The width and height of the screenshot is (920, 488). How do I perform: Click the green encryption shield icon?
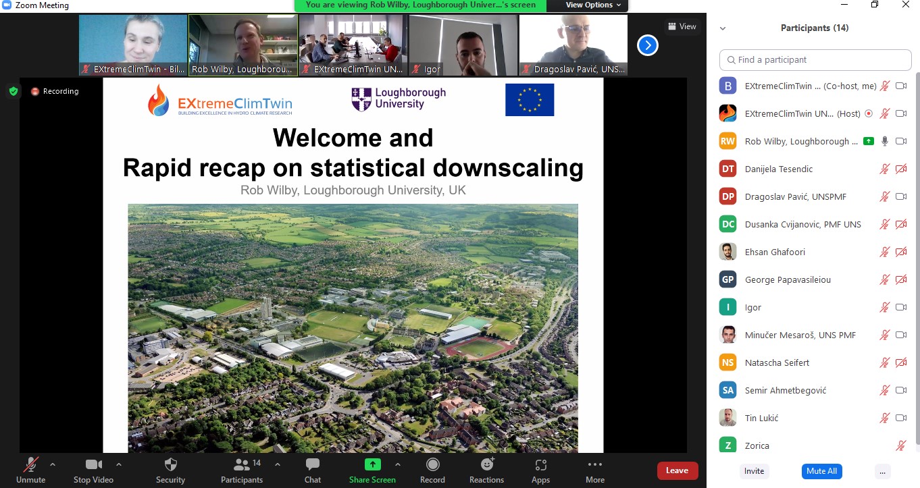[x=14, y=91]
